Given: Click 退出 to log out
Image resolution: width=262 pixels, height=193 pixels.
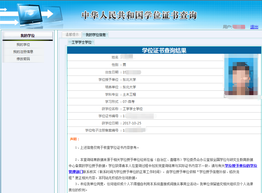Looking at the screenshot, I should (x=254, y=27).
